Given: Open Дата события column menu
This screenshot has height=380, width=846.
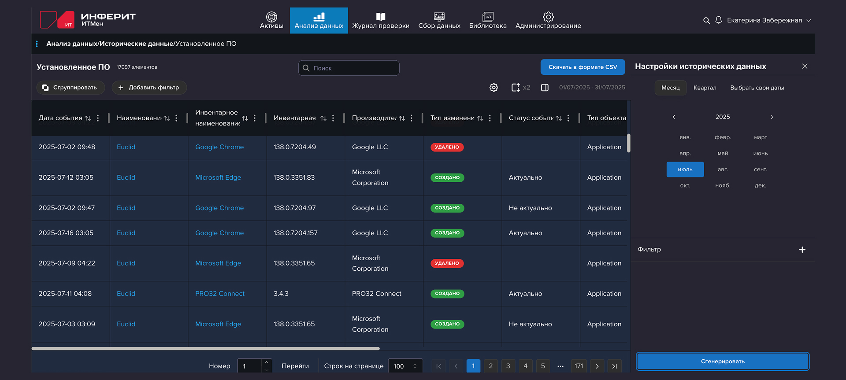Looking at the screenshot, I should 98,118.
